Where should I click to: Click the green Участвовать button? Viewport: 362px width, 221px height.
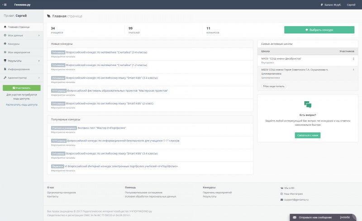click(21, 88)
